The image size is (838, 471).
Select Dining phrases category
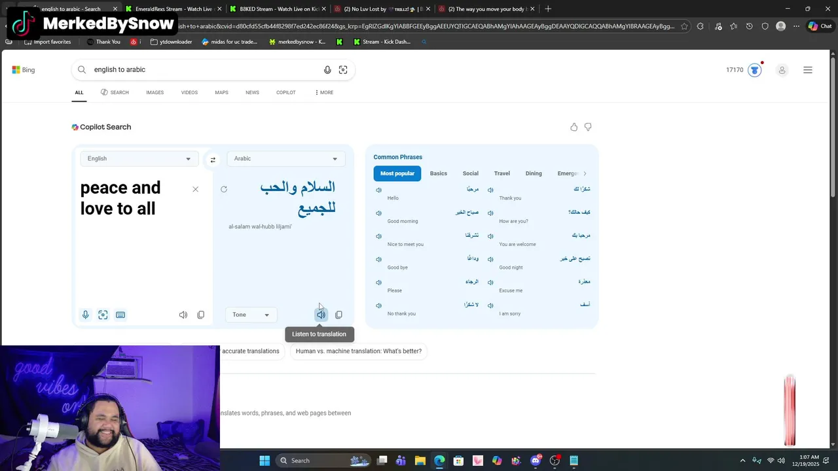click(534, 173)
